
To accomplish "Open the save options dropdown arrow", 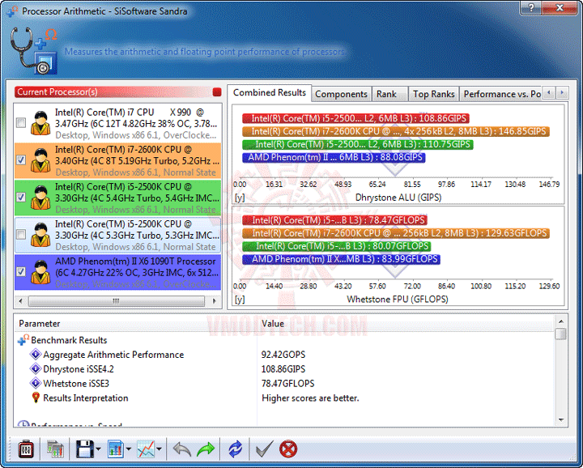I will pyautogui.click(x=98, y=449).
